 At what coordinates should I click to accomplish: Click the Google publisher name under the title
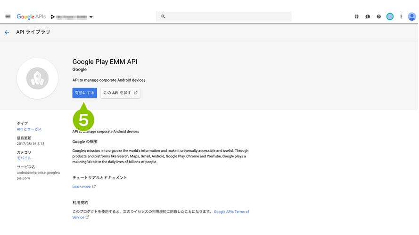coord(79,69)
